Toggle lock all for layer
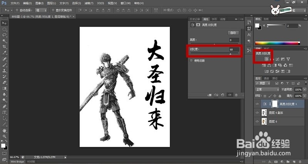Image resolution: width=308 pixels, height=164 pixels. coord(280,96)
